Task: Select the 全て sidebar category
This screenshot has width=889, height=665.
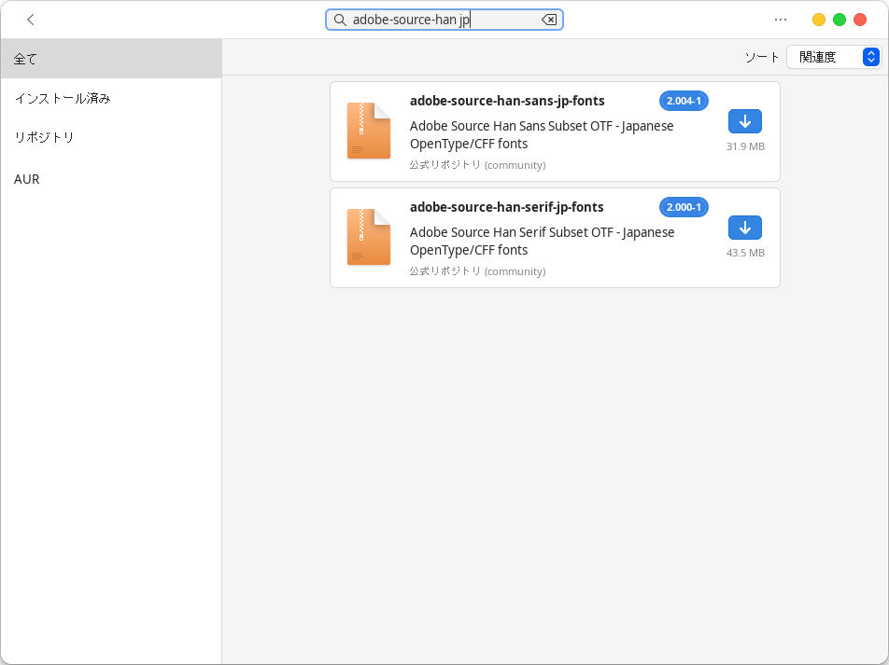Action: [110, 59]
